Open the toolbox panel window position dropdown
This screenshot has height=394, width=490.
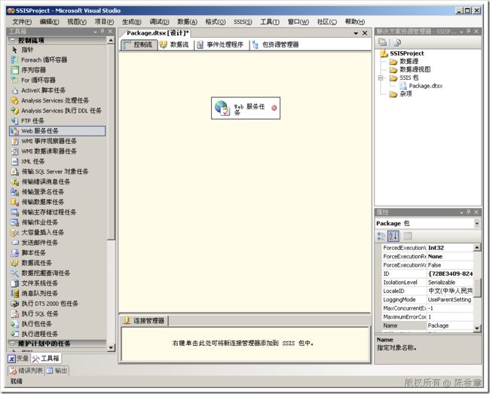95,32
